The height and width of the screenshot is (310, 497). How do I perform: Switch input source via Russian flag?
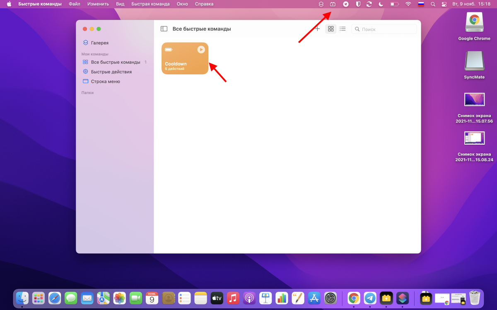(421, 4)
